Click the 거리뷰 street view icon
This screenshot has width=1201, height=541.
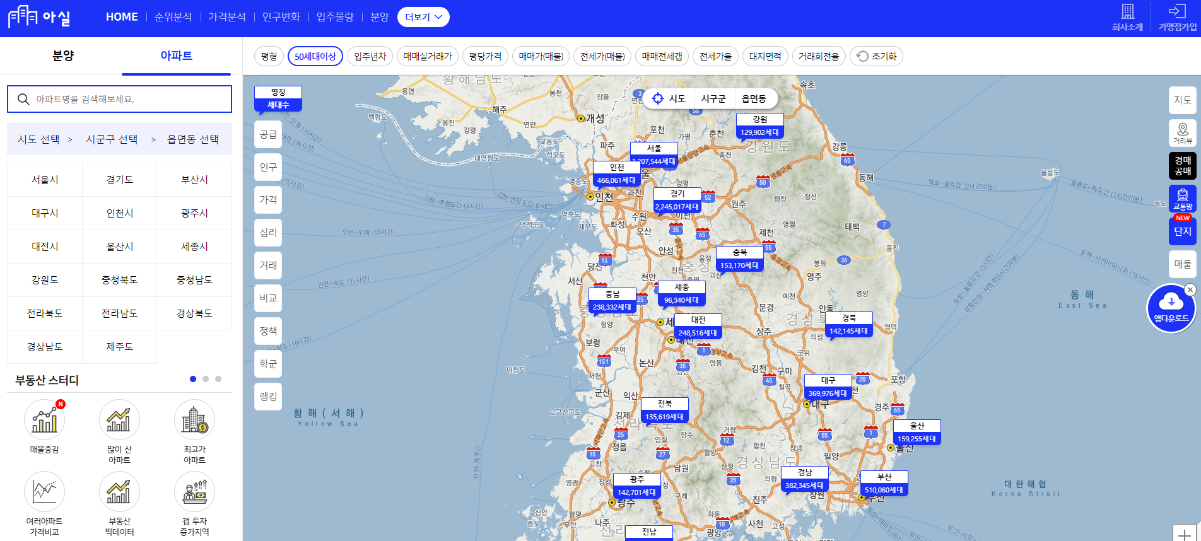click(x=1183, y=133)
